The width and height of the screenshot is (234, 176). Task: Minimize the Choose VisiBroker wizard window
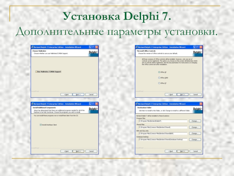(90, 47)
